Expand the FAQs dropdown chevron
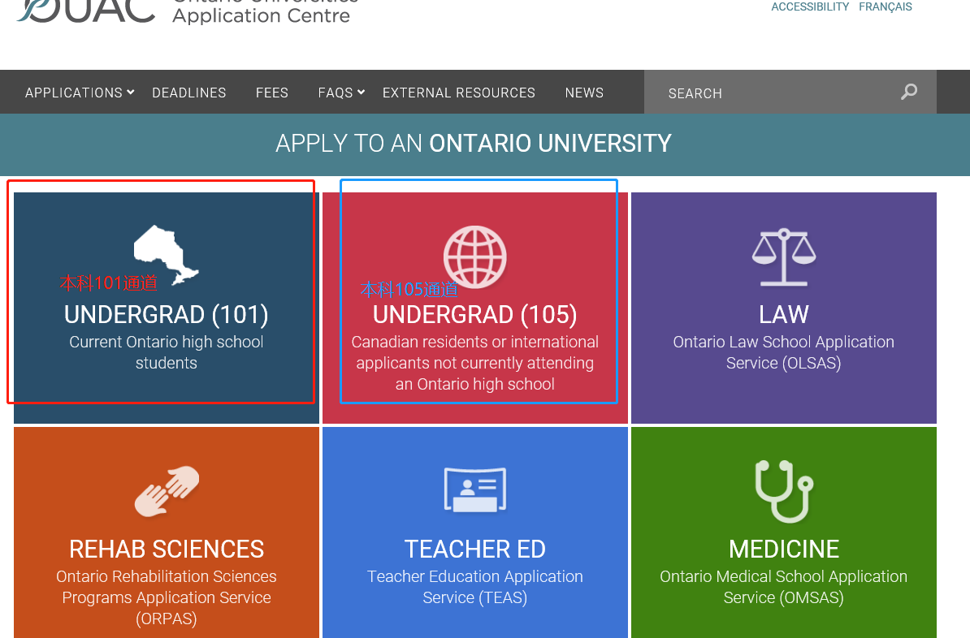 pos(362,92)
